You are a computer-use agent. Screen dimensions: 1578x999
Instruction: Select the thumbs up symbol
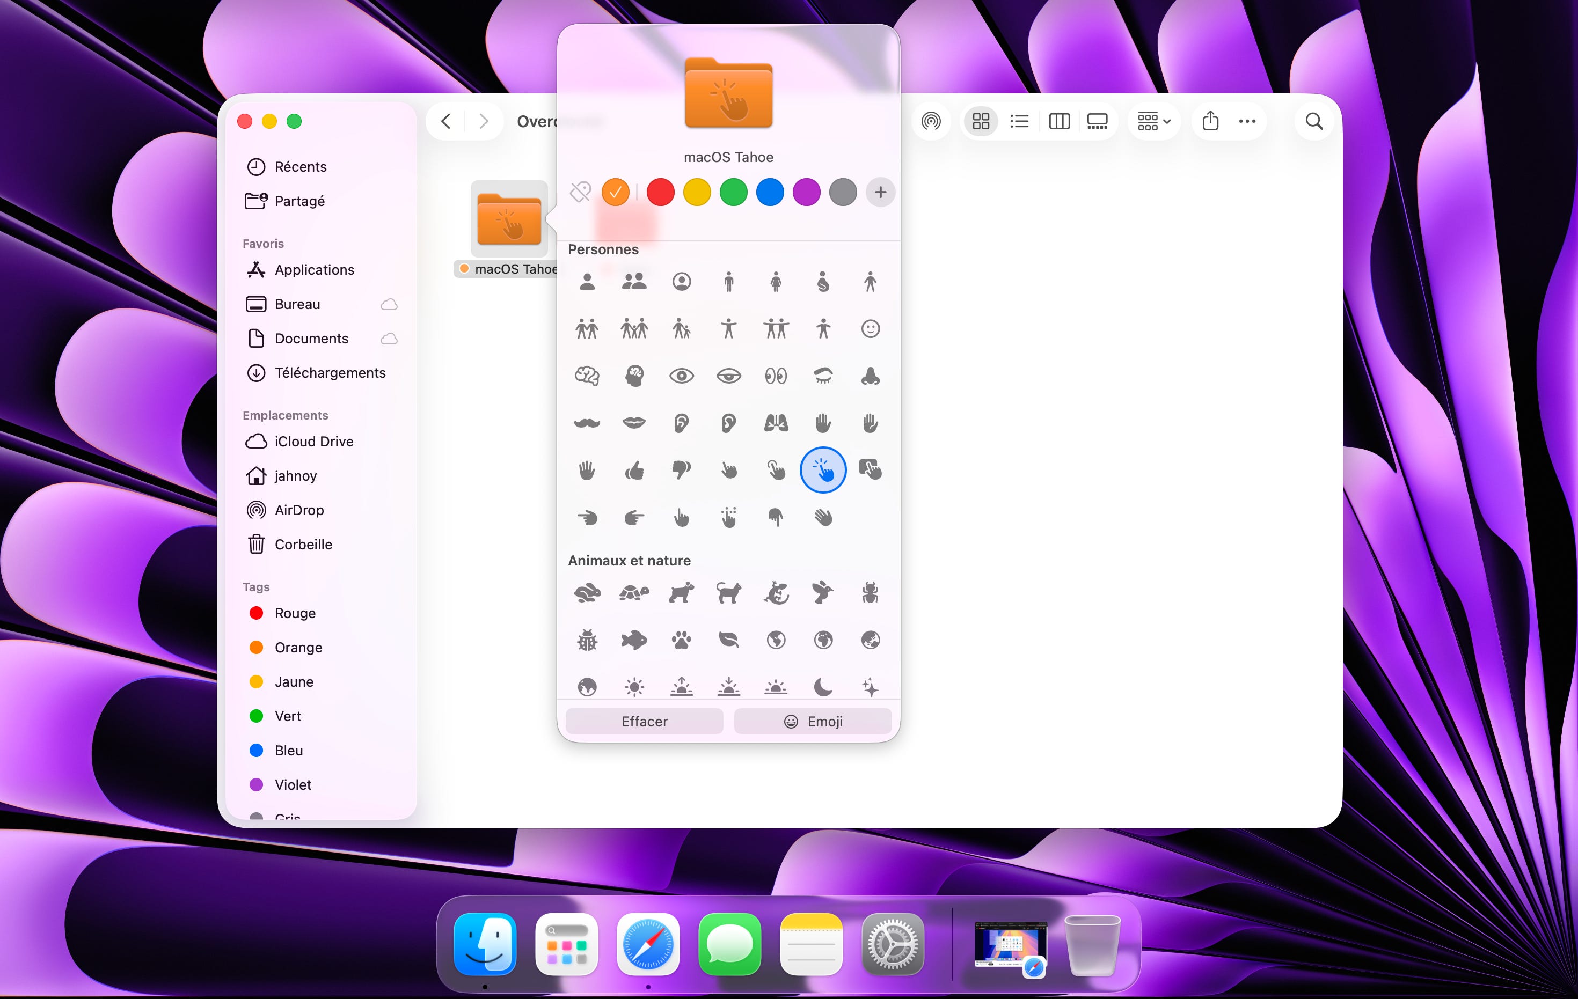tap(634, 471)
